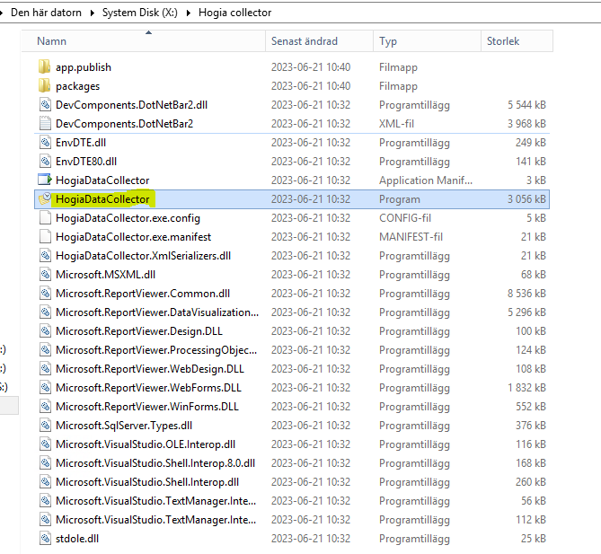
Task: Open the app.publish folder icon
Action: (x=46, y=67)
